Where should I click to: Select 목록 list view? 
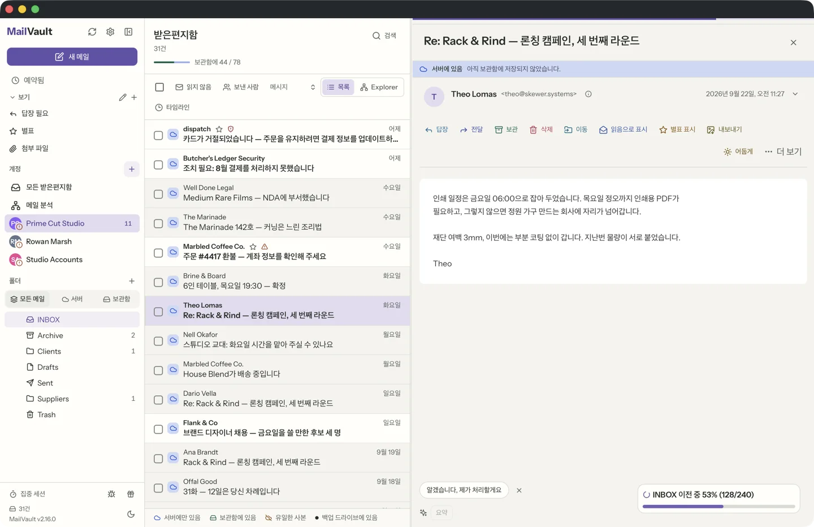(338, 87)
